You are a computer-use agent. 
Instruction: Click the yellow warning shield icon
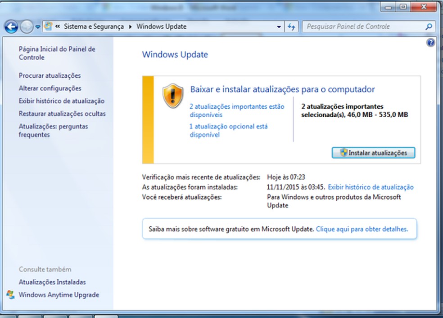click(x=173, y=96)
